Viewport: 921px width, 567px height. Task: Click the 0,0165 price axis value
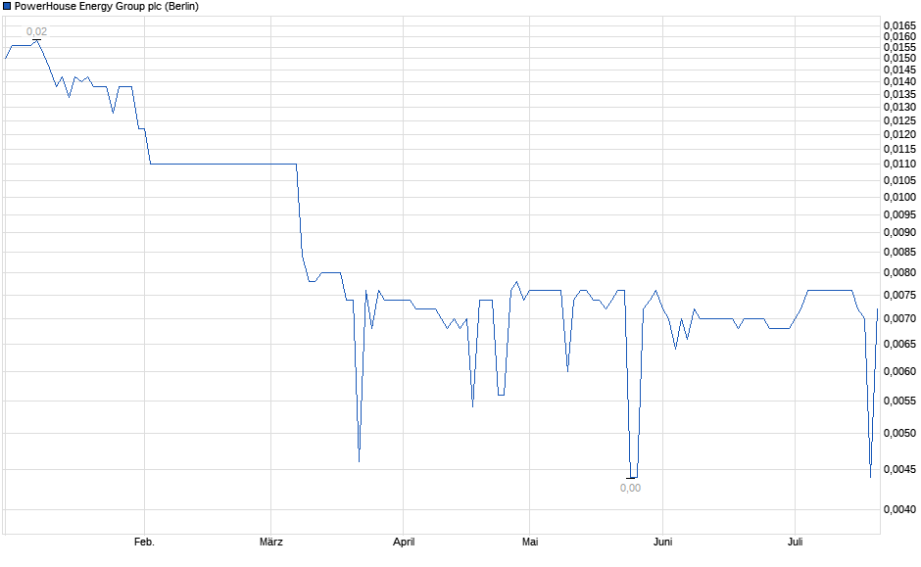899,25
